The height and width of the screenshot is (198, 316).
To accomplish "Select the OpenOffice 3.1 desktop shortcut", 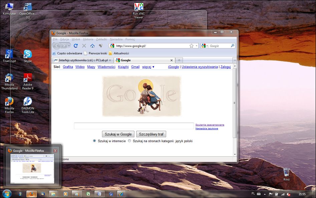I will click(x=28, y=11).
